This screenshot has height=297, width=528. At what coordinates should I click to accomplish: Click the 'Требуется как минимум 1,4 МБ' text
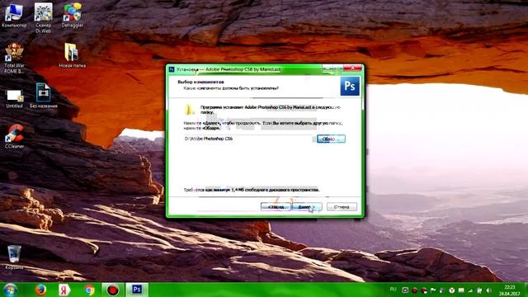[251, 190]
